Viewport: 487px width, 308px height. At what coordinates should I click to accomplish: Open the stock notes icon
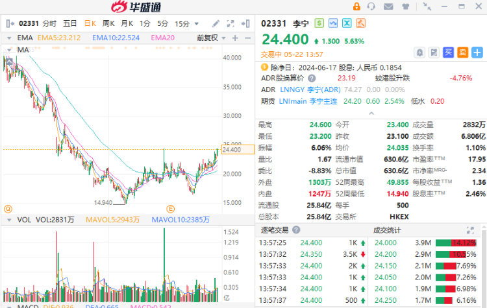click(434, 53)
